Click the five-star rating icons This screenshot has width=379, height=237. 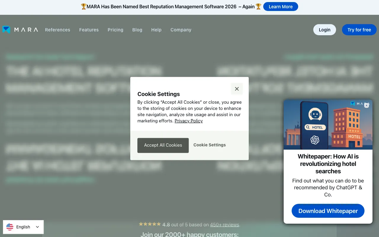click(150, 224)
